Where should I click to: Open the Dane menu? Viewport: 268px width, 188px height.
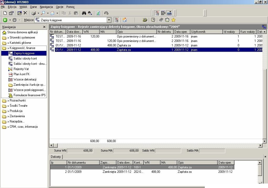click(34, 7)
